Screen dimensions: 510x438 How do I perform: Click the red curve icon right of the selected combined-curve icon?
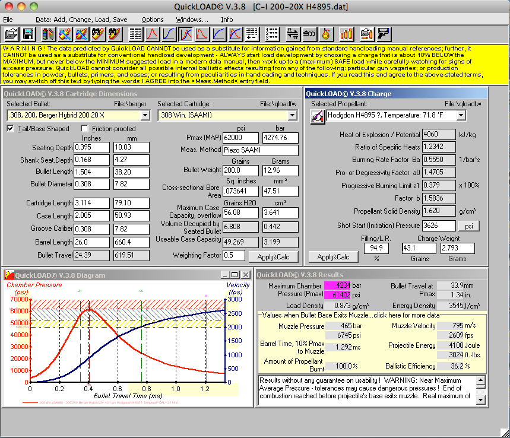pos(202,34)
